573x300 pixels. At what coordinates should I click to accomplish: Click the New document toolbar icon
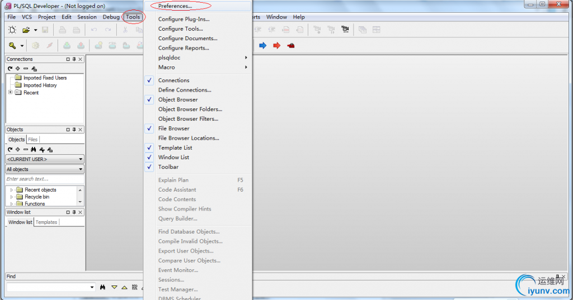click(12, 30)
